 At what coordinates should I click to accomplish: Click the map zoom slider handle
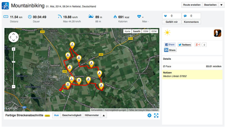(x=14, y=62)
